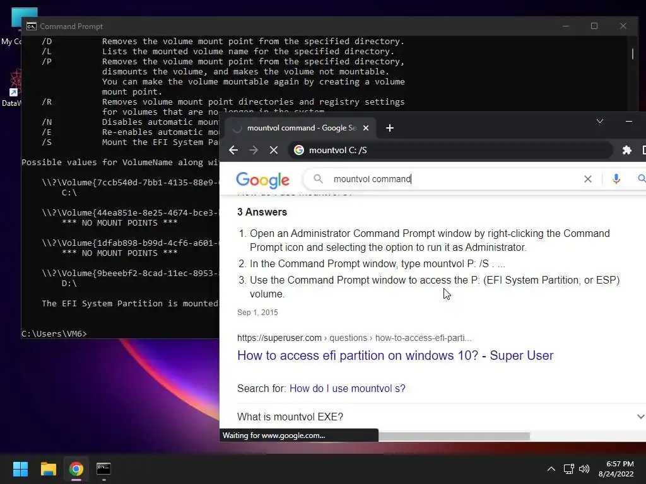Click the D:\ mount point text in Command Prompt
This screenshot has width=646, height=484.
(x=69, y=284)
